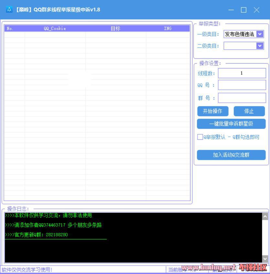
Task: Click the 操作设置 group title
Action: [x=210, y=63]
